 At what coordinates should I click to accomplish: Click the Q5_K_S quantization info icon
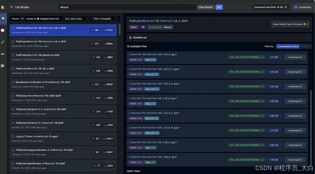click(x=156, y=118)
